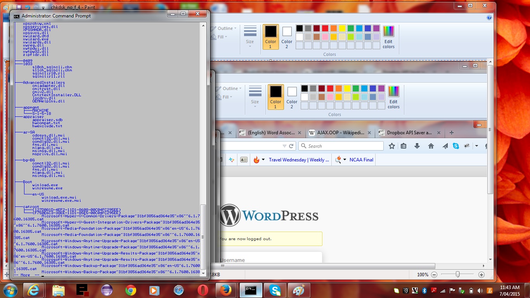Switch to Skype via the taskbar
This screenshot has height=298, width=530.
tap(275, 290)
